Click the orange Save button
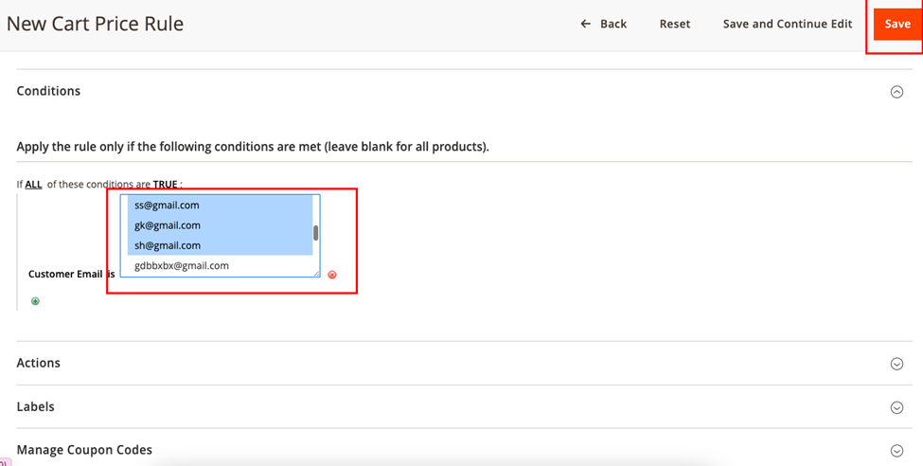 tap(897, 25)
